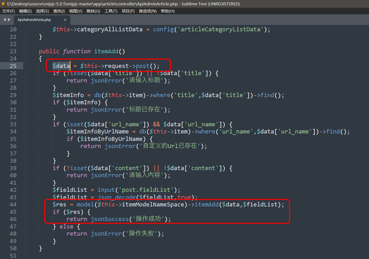Viewport: 369px width, 259px height.
Task: Click the itemAdd function name
Action: click(x=106, y=51)
